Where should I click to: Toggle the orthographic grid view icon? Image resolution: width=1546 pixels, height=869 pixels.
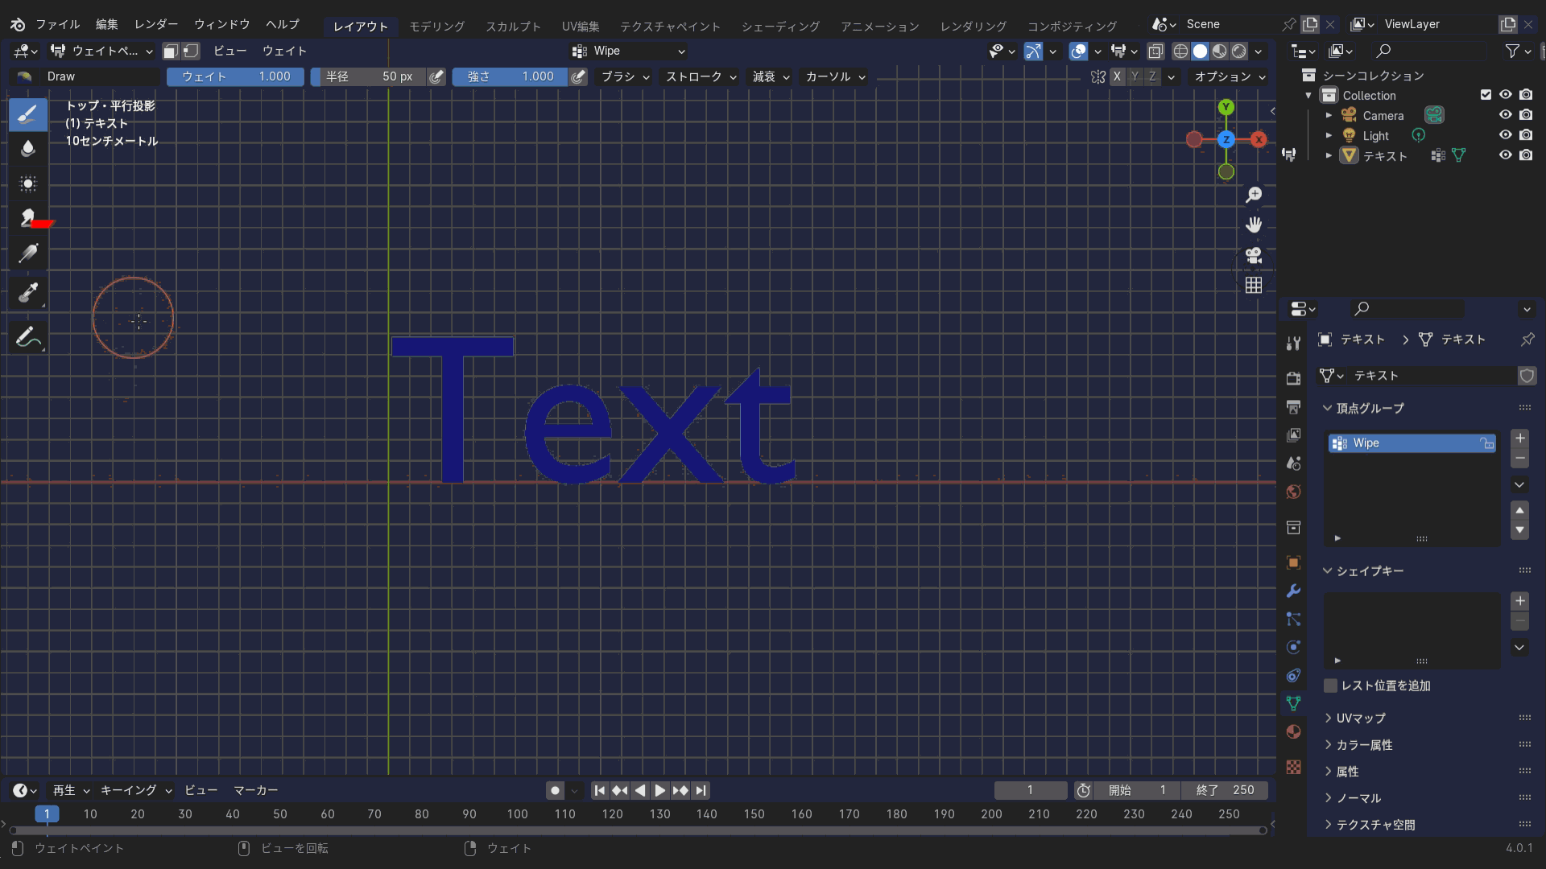1254,286
